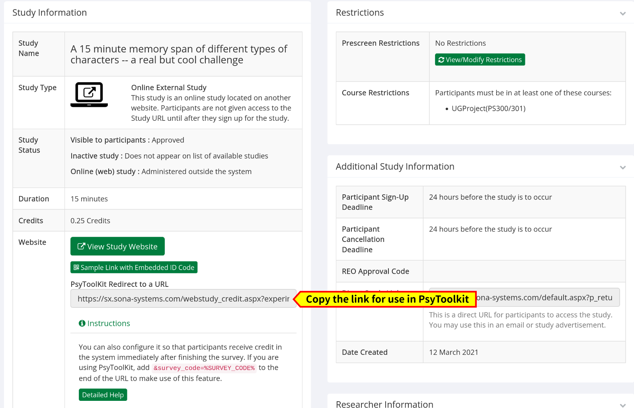Image resolution: width=634 pixels, height=408 pixels.
Task: Click the Online External Study heading text
Action: [x=169, y=87]
